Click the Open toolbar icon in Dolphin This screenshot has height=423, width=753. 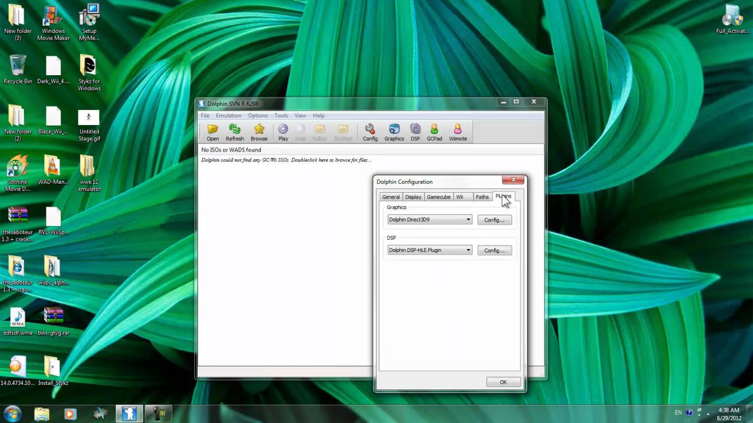[x=212, y=132]
